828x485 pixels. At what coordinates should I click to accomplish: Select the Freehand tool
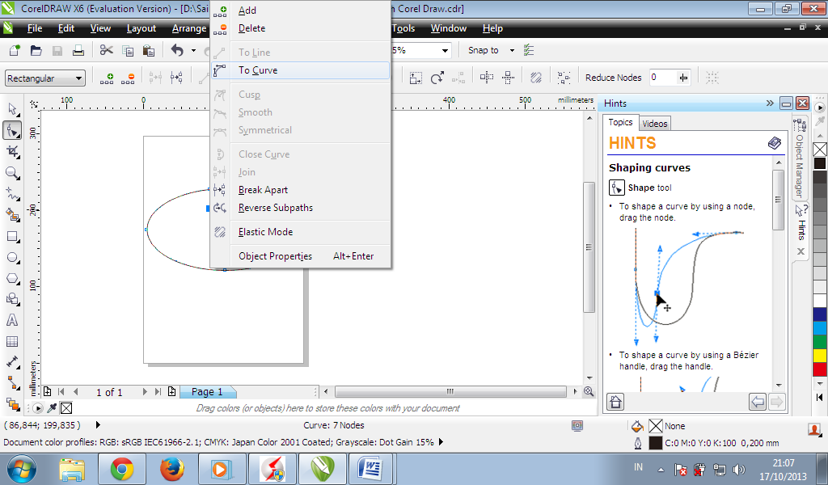(x=13, y=194)
